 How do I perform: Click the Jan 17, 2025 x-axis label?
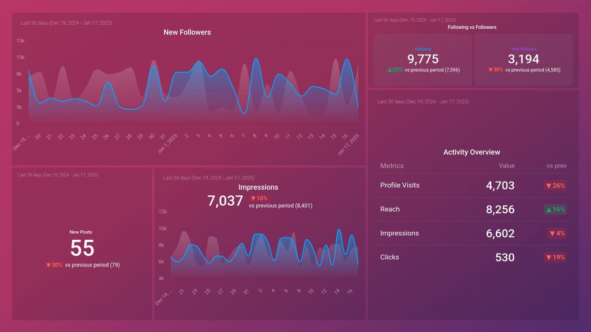coord(348,145)
